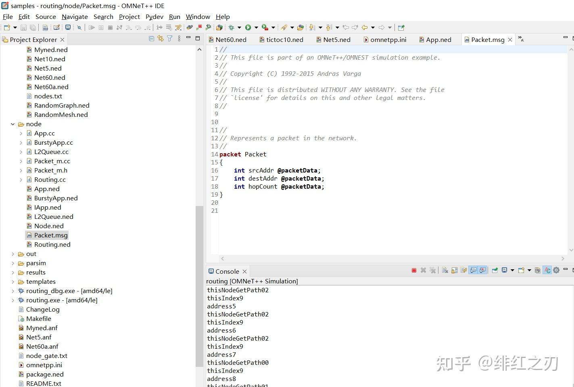
Task: Click the New file wizard icon in toolbar
Action: pyautogui.click(x=7, y=27)
